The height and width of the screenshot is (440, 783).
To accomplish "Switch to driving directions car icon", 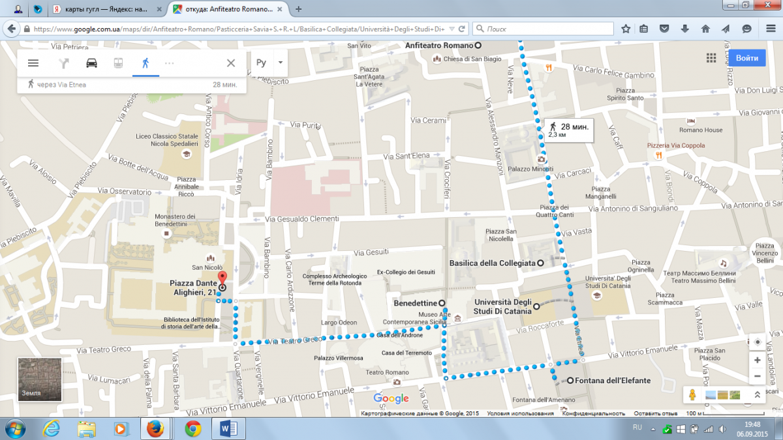I will coord(91,63).
